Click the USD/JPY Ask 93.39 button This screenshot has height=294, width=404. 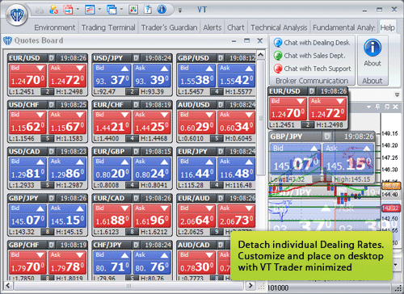click(152, 76)
